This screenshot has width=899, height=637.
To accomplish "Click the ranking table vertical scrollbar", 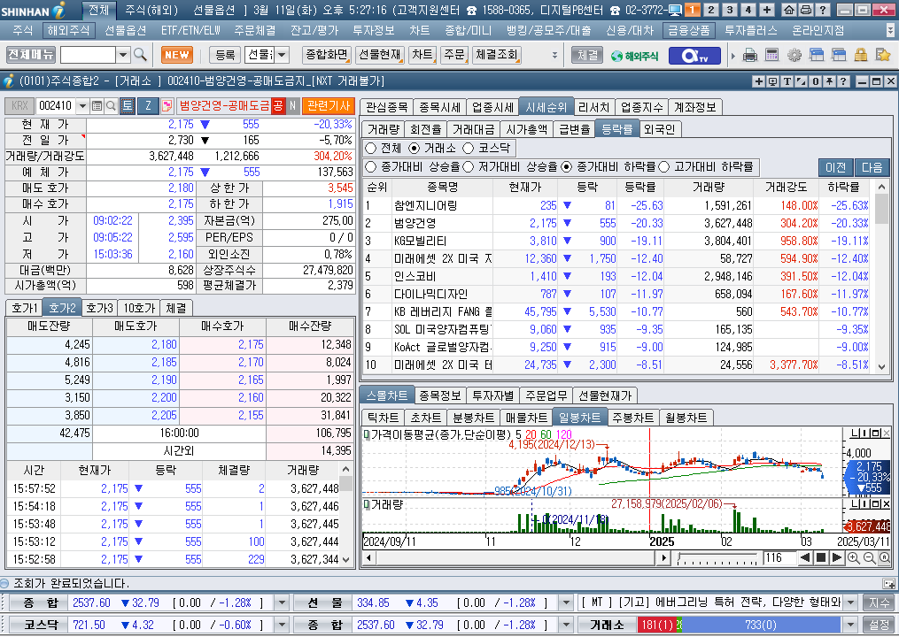I will [x=882, y=277].
